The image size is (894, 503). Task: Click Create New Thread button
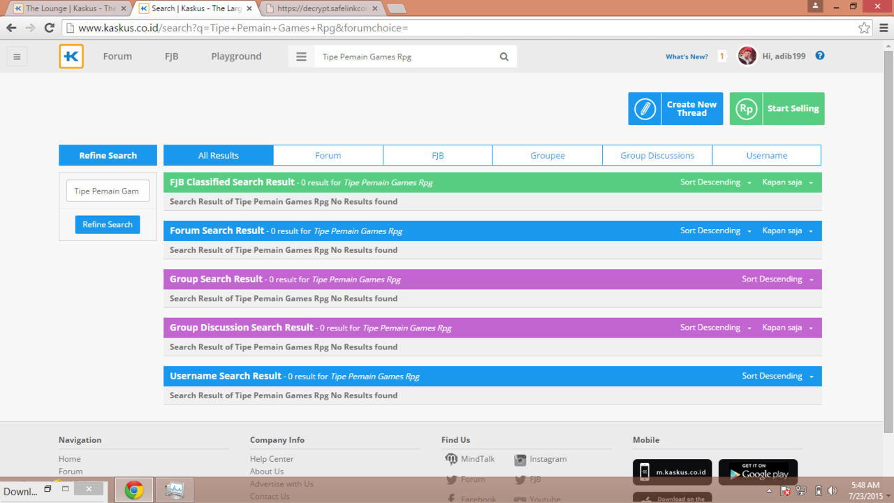pos(675,109)
